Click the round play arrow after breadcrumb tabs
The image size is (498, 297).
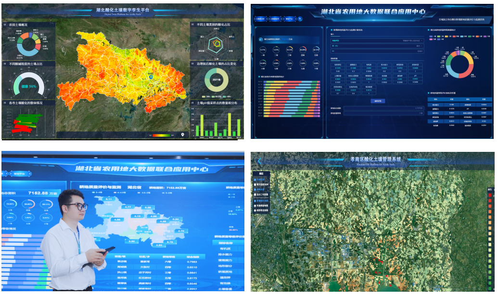coord(300,19)
